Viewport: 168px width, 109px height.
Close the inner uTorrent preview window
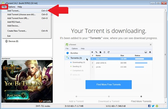pos(151,45)
